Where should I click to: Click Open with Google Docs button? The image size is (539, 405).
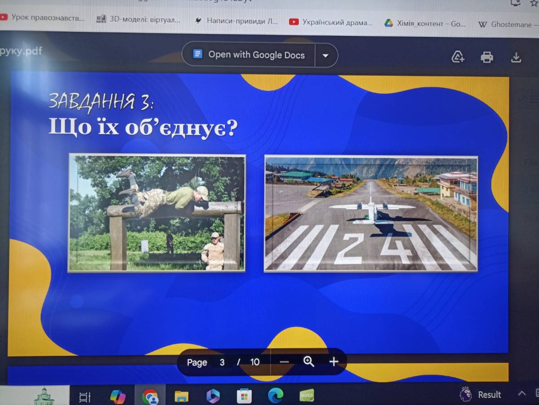[x=249, y=55]
